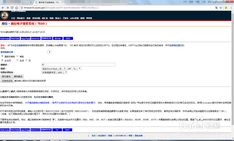The image size is (234, 141).
Task: Click the top SEARCH OG button
Action: click(47, 38)
